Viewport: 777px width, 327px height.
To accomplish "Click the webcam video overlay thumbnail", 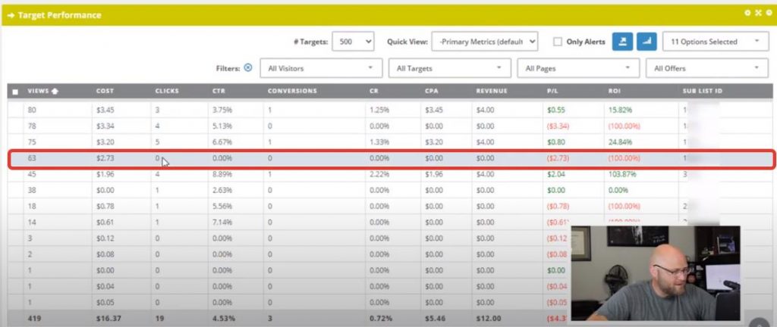I will pos(656,274).
